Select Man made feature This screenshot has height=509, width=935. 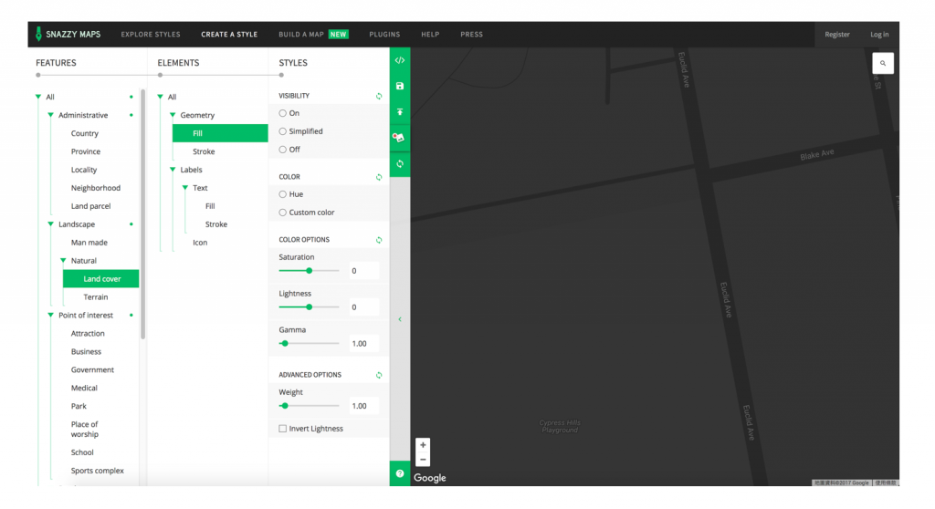click(x=89, y=243)
